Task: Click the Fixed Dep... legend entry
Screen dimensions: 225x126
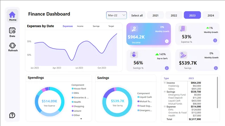Action: pyautogui.click(x=144, y=106)
